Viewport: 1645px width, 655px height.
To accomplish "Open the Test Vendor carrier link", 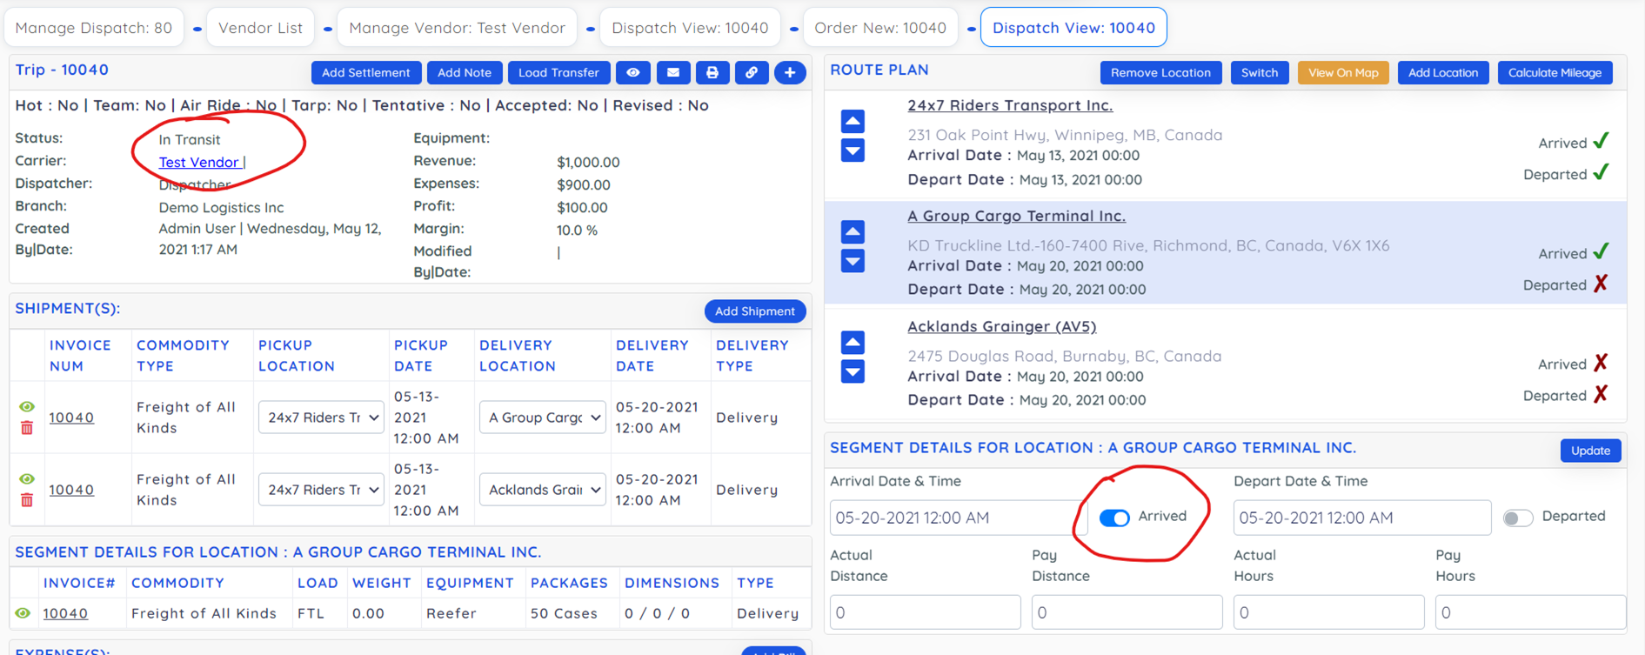I will [x=198, y=163].
